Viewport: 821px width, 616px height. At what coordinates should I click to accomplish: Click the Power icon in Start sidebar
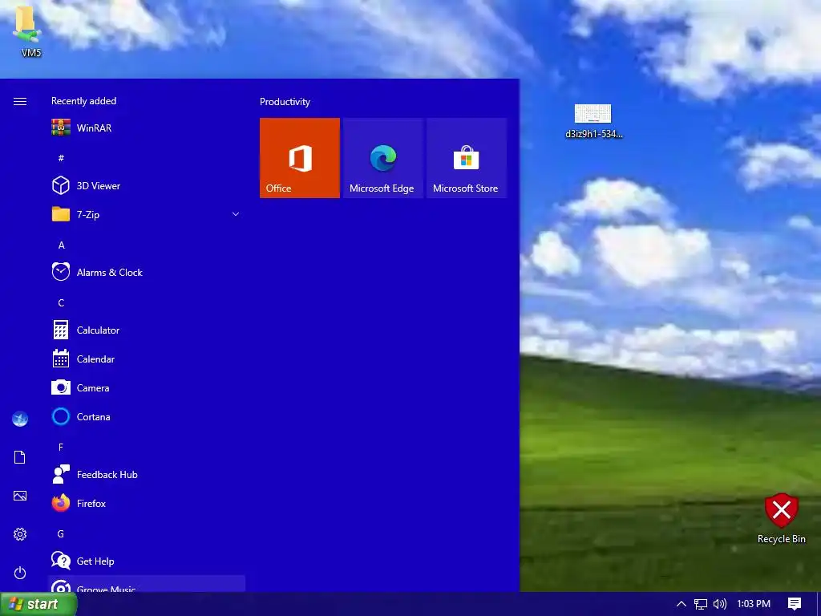pos(20,573)
